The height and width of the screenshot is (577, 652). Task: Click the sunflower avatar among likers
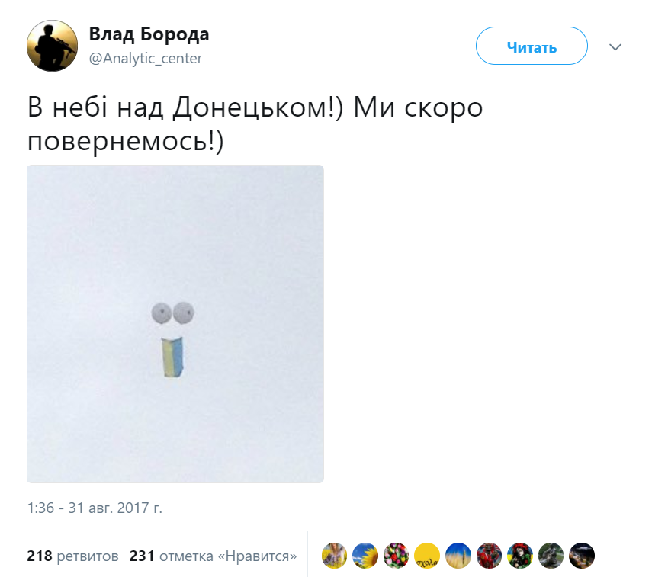point(365,556)
